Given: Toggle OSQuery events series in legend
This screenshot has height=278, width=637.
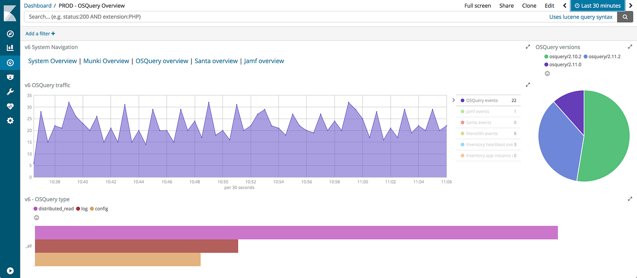Looking at the screenshot, I should (x=488, y=100).
